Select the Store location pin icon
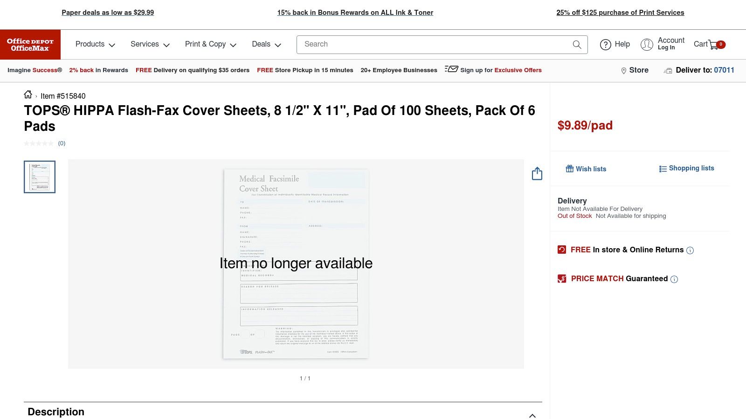The height and width of the screenshot is (419, 746). (x=624, y=70)
